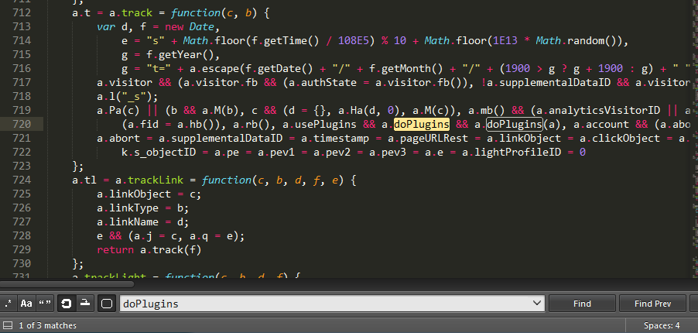The height and width of the screenshot is (333, 698).
Task: Click the minimap on the right edge
Action: 693,116
